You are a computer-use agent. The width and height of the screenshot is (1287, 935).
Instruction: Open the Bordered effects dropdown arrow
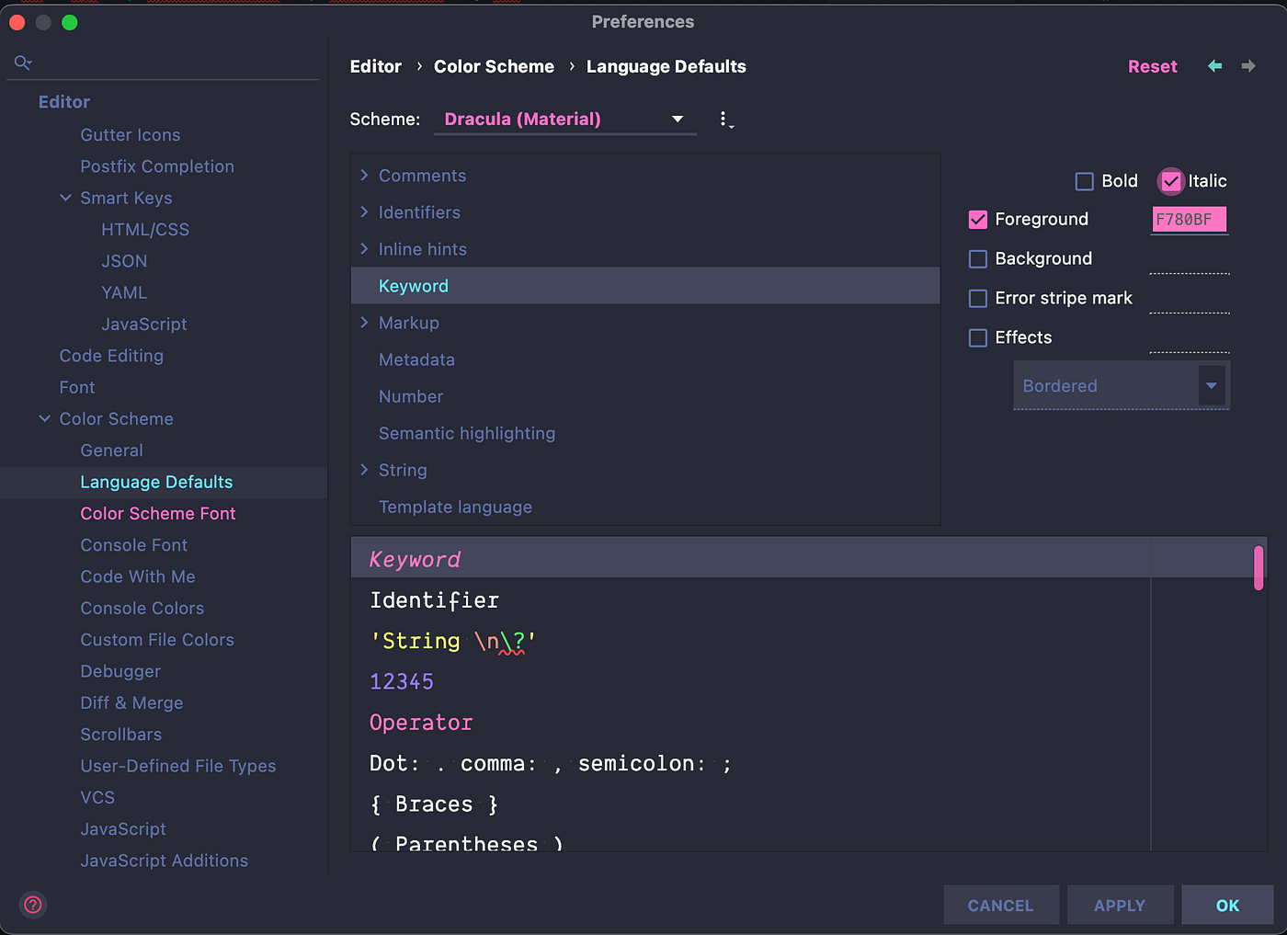pyautogui.click(x=1212, y=385)
